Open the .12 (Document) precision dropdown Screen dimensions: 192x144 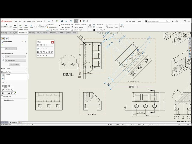(x=16, y=61)
